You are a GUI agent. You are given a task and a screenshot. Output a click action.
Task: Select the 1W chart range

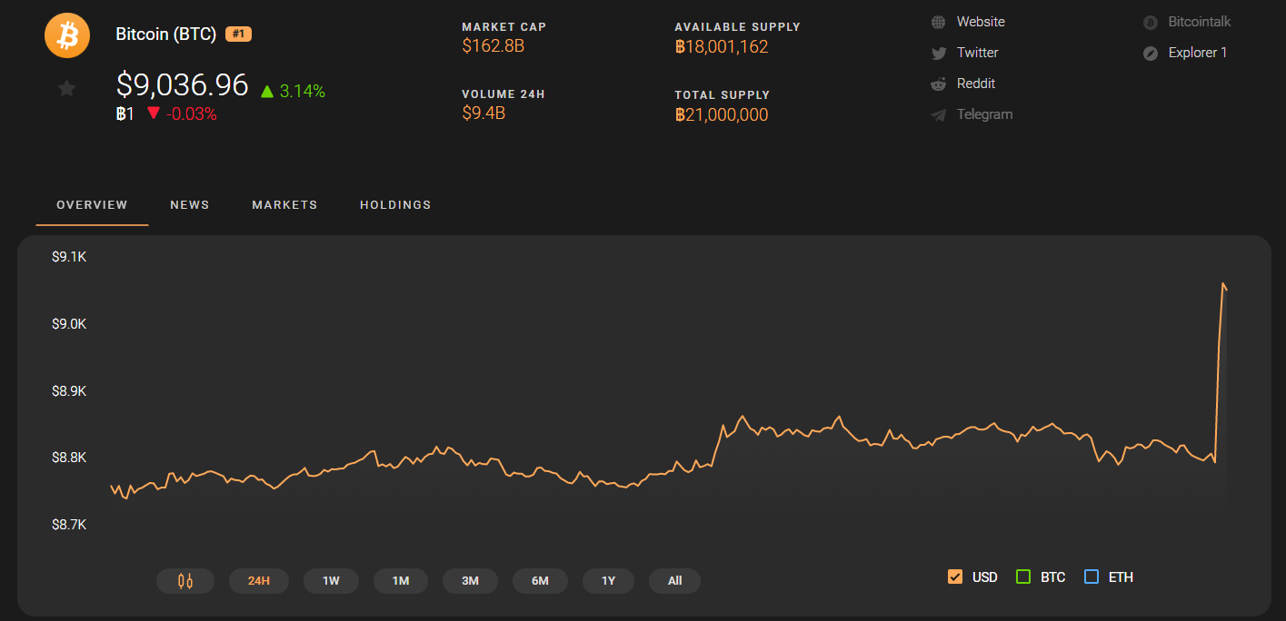331,581
